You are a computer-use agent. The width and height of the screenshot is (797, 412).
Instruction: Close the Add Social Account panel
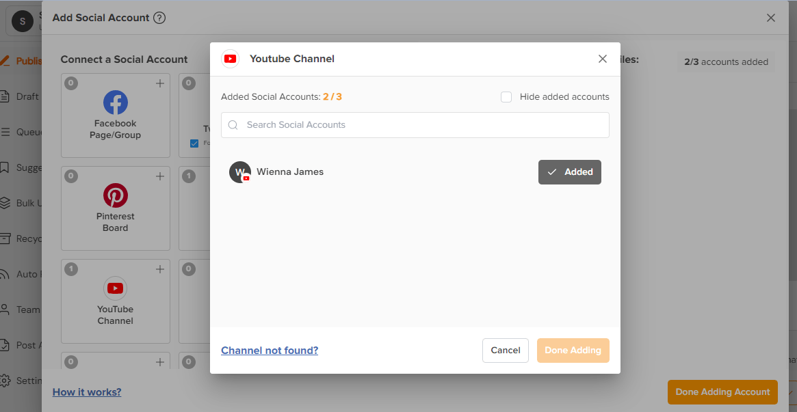770,18
